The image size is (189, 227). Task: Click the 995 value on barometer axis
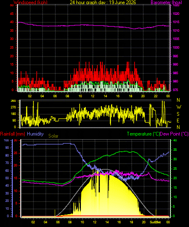pos(175,56)
